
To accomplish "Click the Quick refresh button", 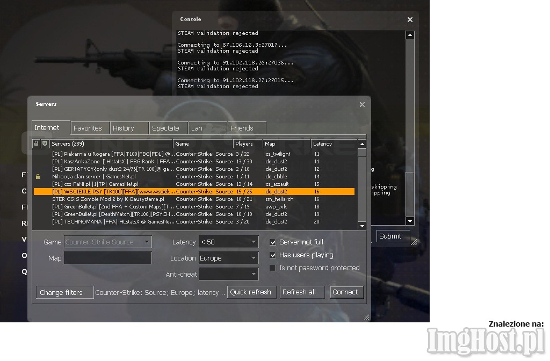I will 251,292.
